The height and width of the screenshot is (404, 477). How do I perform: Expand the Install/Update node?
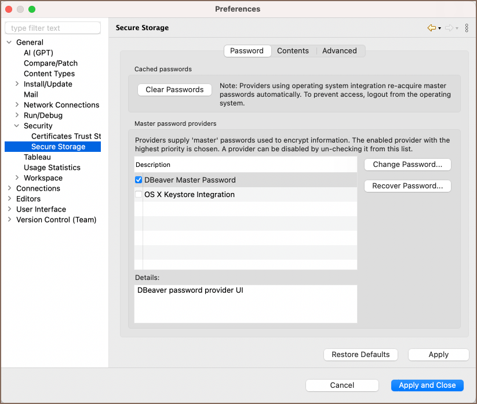(x=17, y=84)
